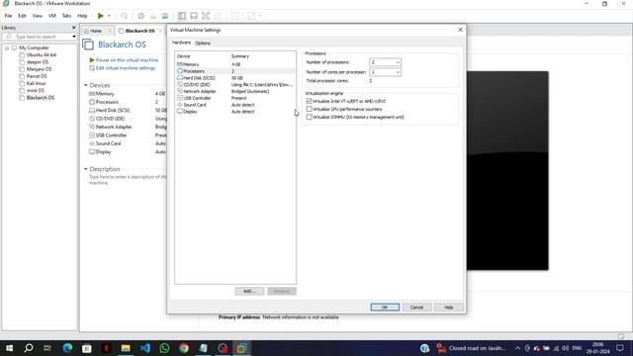Viewport: 633px width, 356px height.
Task: Select deepin OS in the library tree
Action: click(x=38, y=62)
